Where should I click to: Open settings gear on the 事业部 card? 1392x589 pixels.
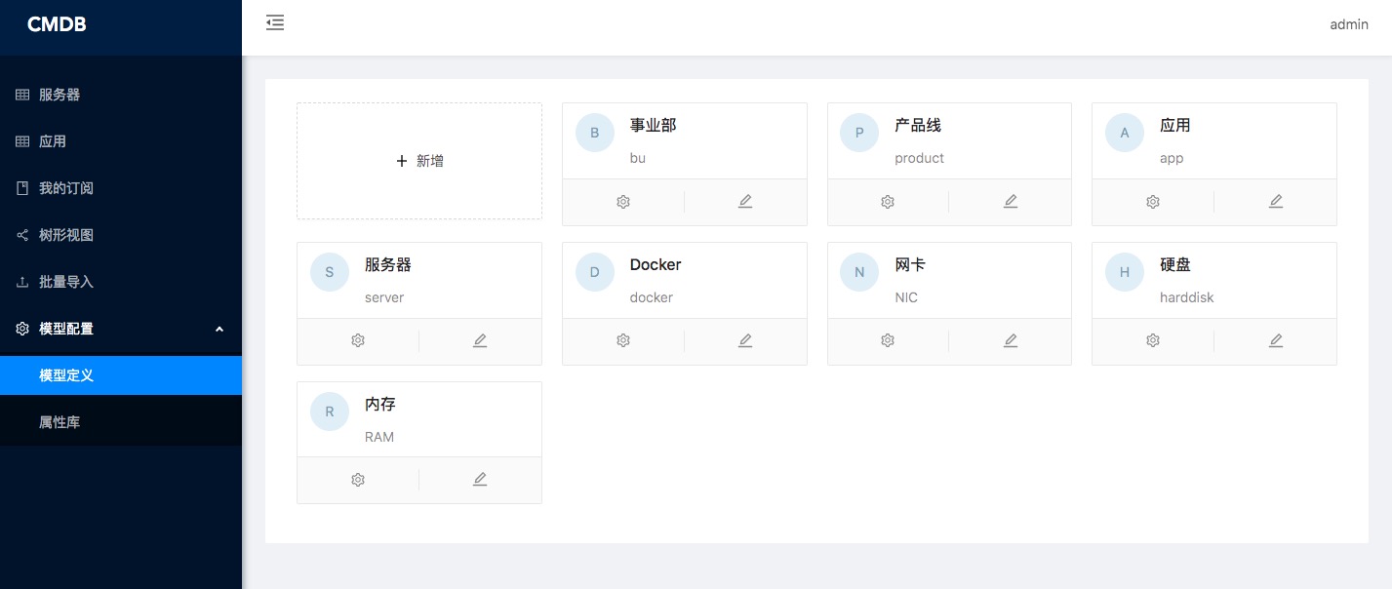point(623,202)
